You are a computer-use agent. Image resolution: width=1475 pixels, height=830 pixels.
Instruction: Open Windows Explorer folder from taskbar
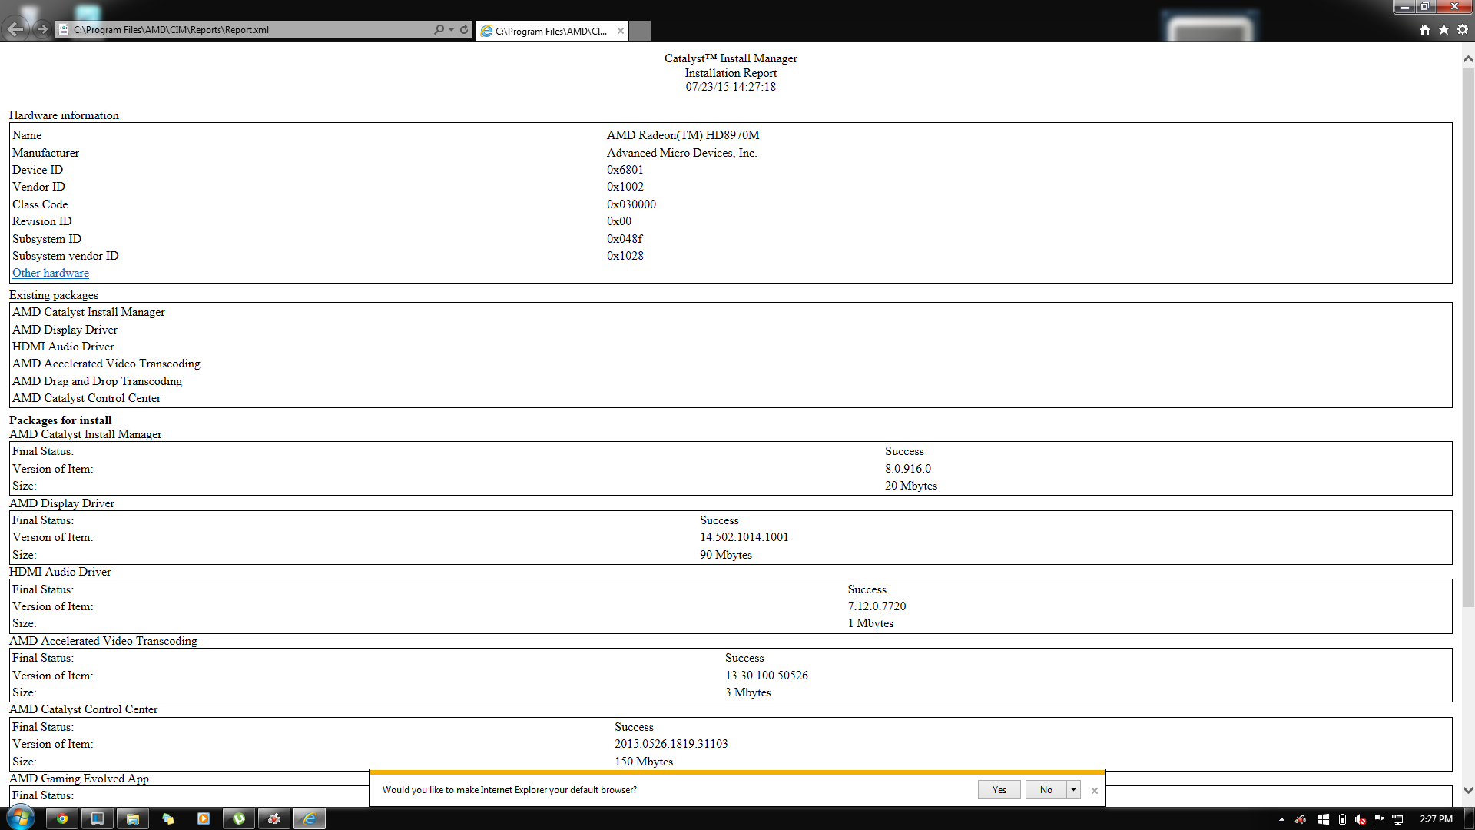[133, 818]
